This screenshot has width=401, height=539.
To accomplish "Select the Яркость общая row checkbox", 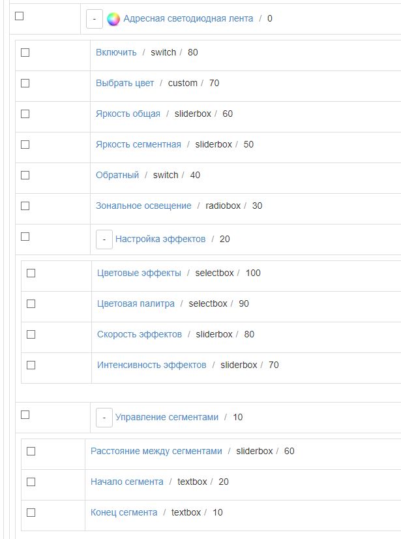I will pos(25,114).
